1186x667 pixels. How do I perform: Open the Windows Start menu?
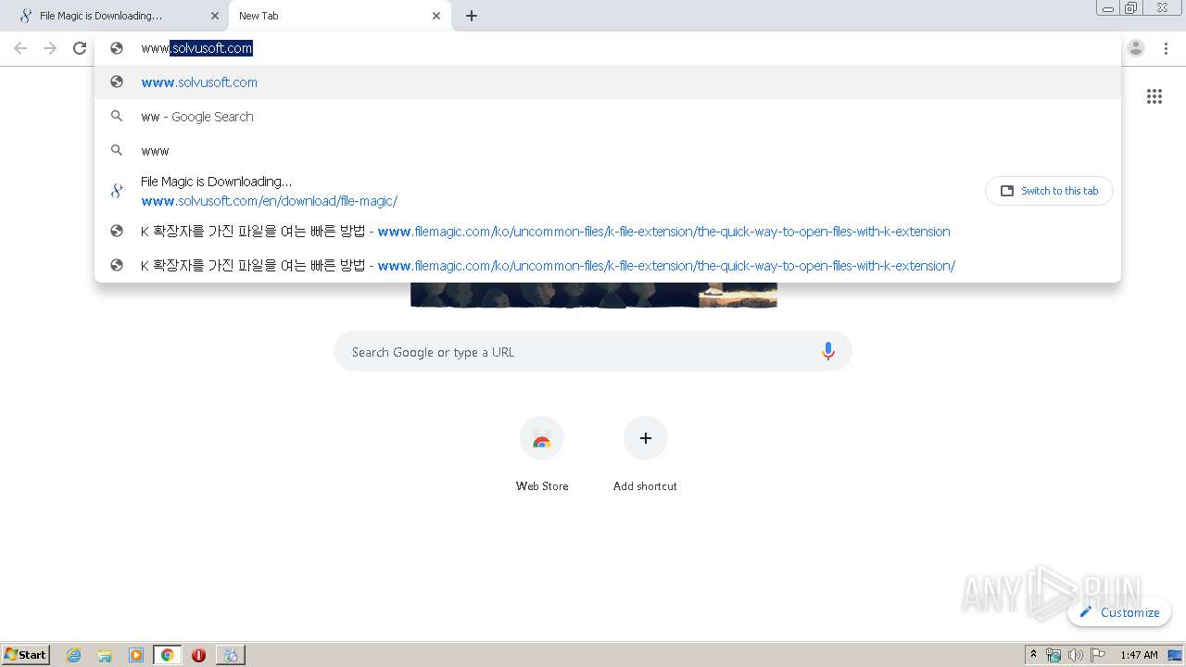26,655
